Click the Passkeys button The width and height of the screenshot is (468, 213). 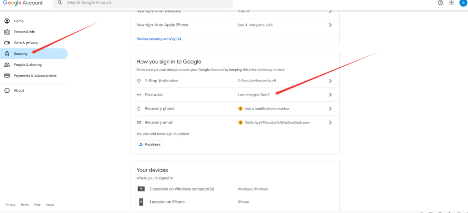151,144
